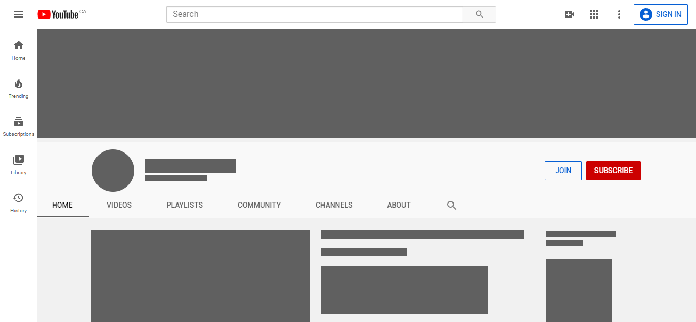
Task: Switch to the channel HOME tab
Action: click(62, 205)
